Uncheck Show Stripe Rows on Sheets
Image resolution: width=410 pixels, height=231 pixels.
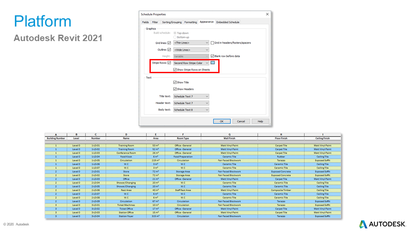(x=175, y=70)
